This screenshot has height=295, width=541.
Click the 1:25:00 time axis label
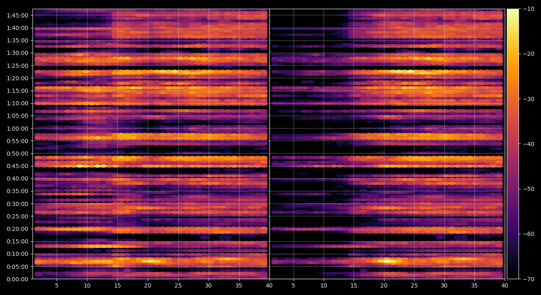tap(17, 66)
